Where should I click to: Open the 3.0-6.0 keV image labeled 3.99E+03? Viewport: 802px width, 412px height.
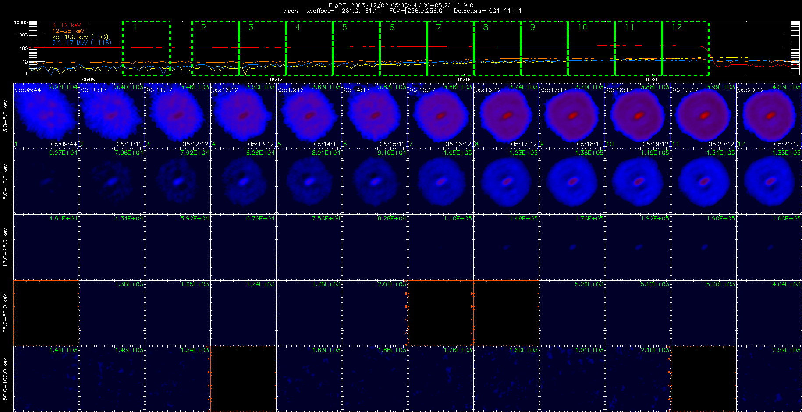(x=703, y=116)
